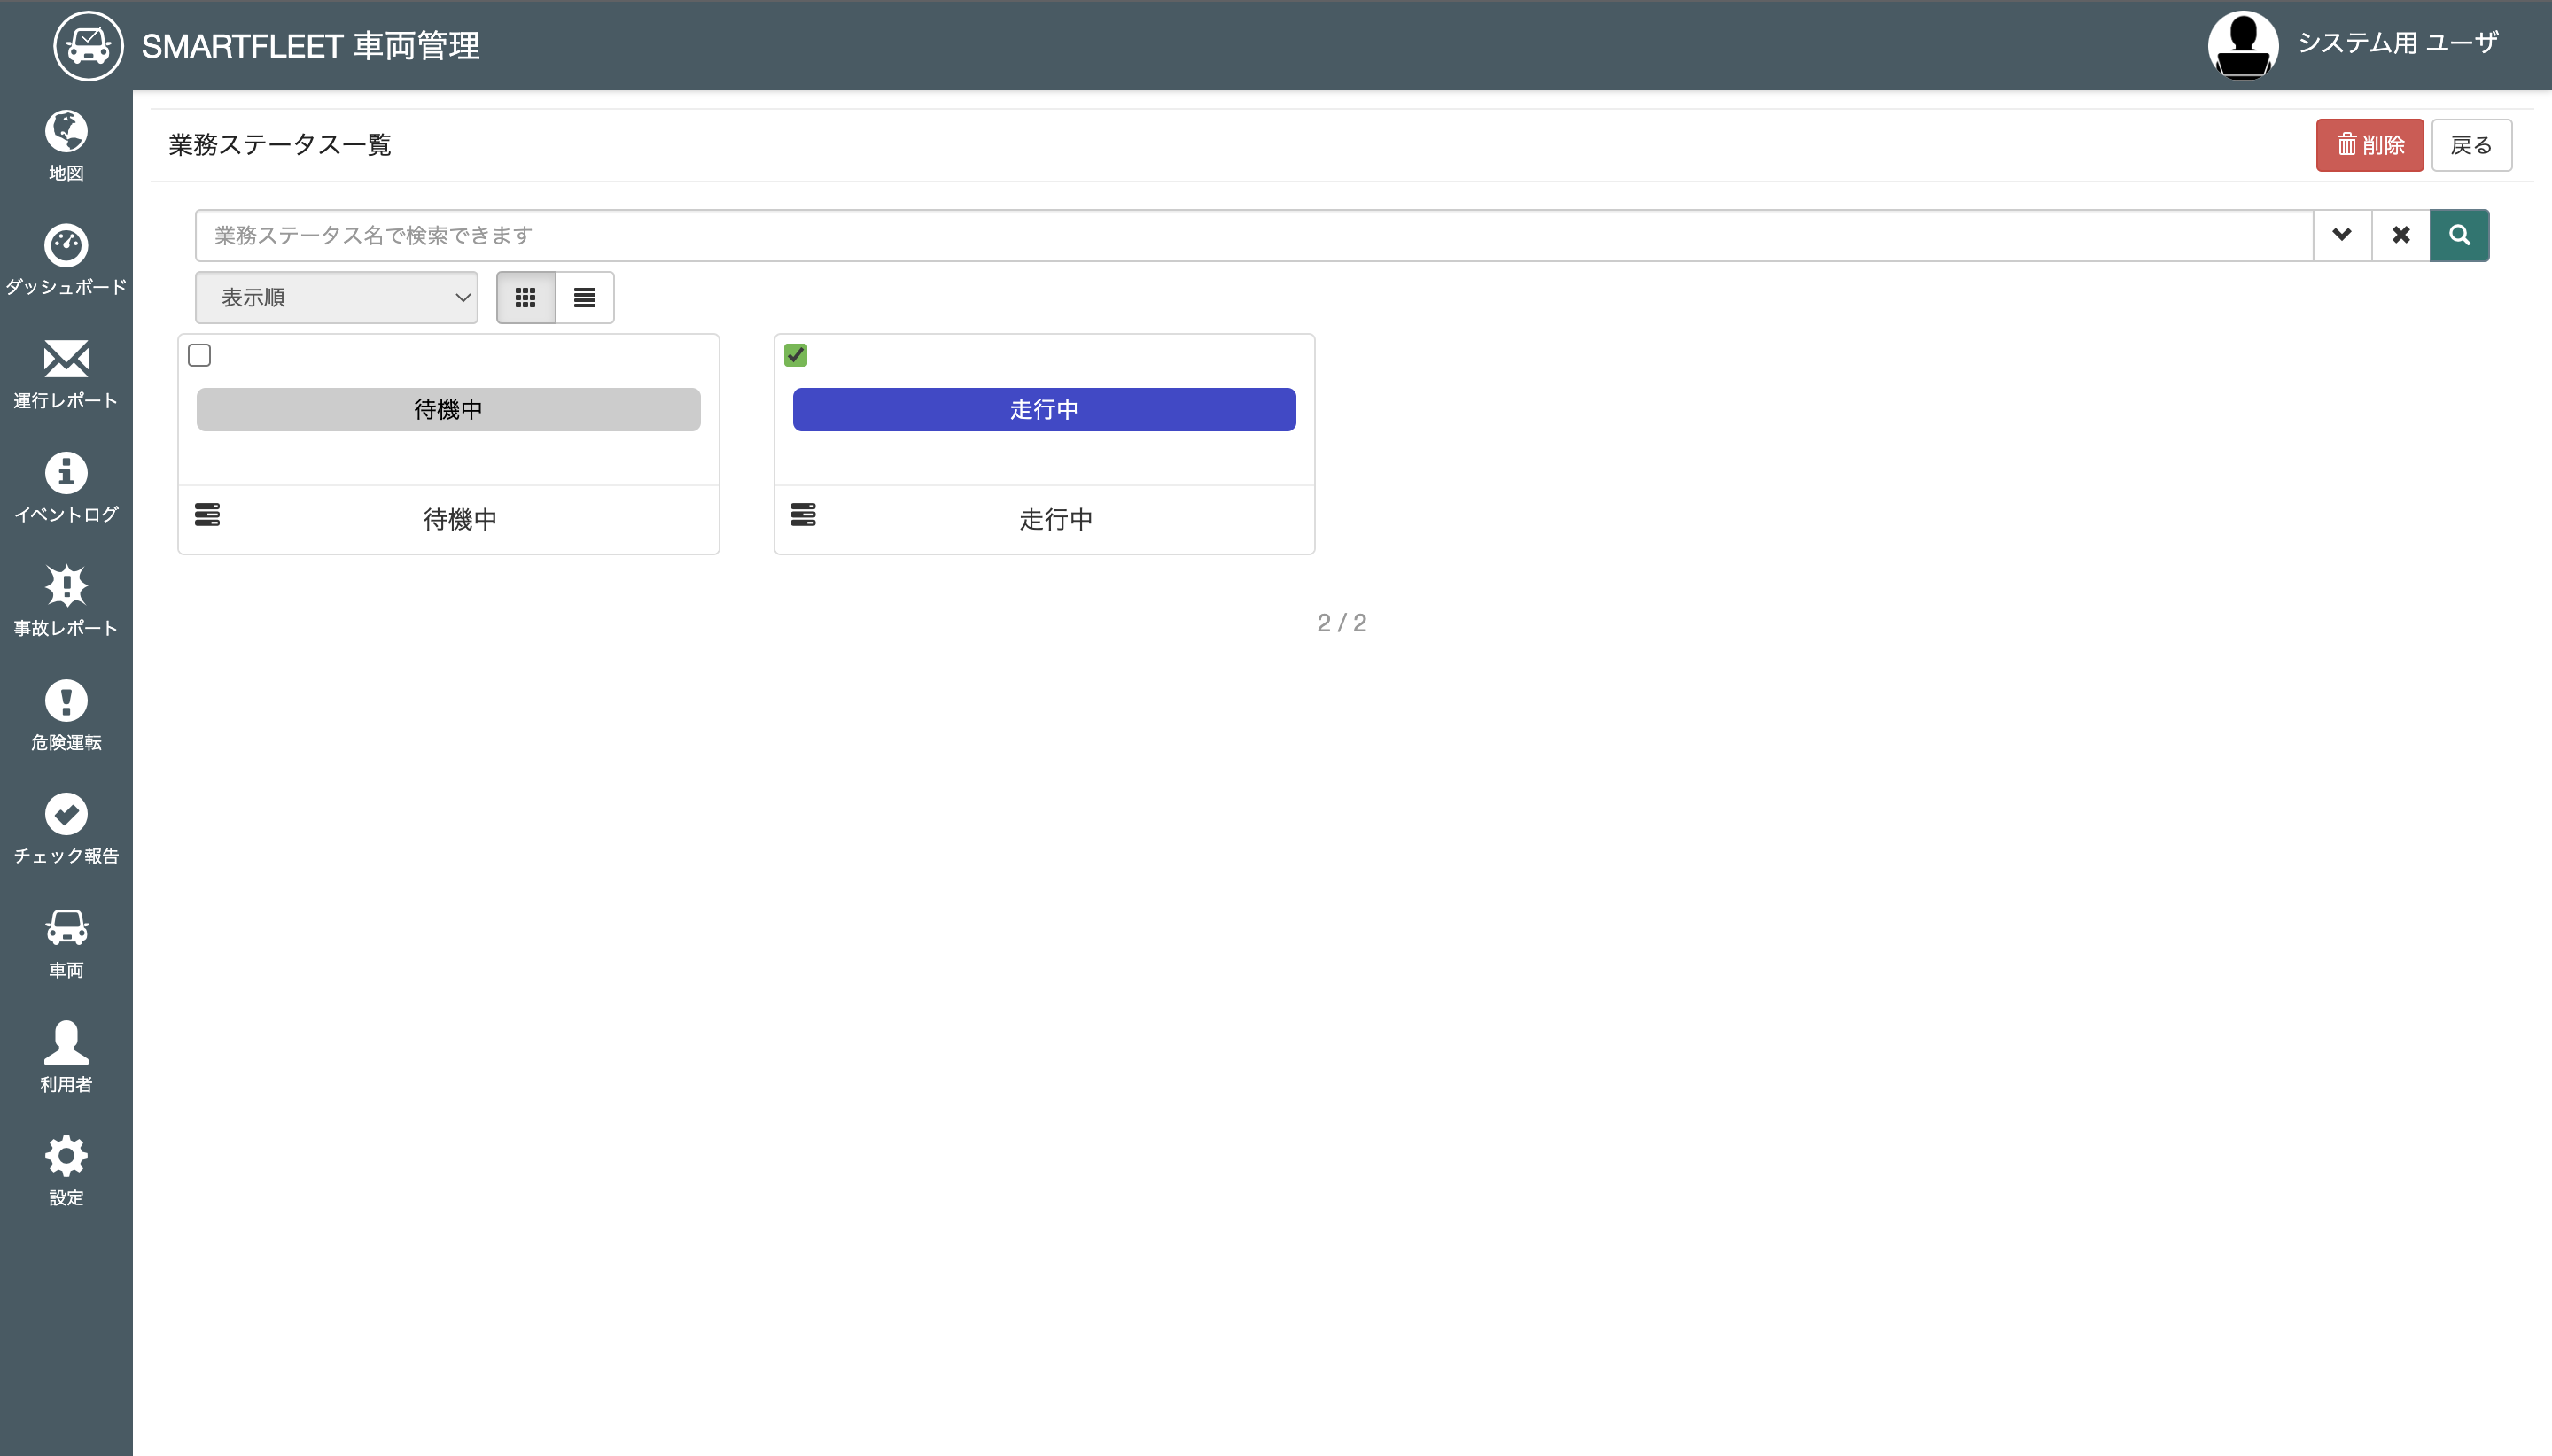
Task: Uncheck the 走行中 card checkbox
Action: (796, 355)
